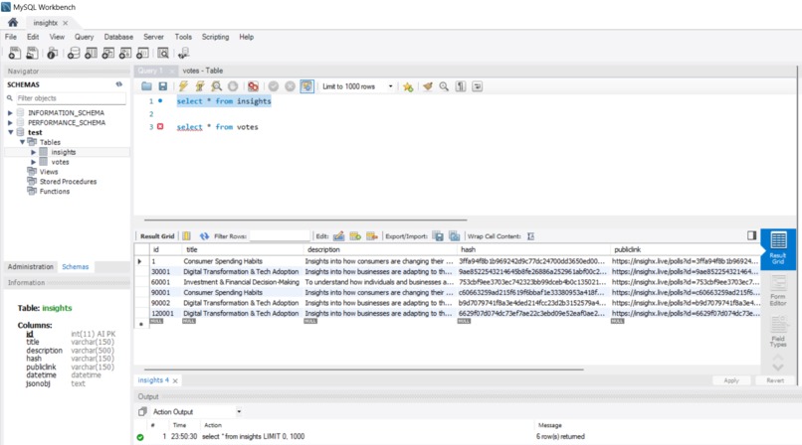Click the Filter Rows input field
The height and width of the screenshot is (445, 802).
click(280, 235)
